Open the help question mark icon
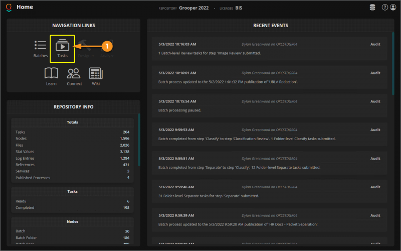 coord(385,8)
